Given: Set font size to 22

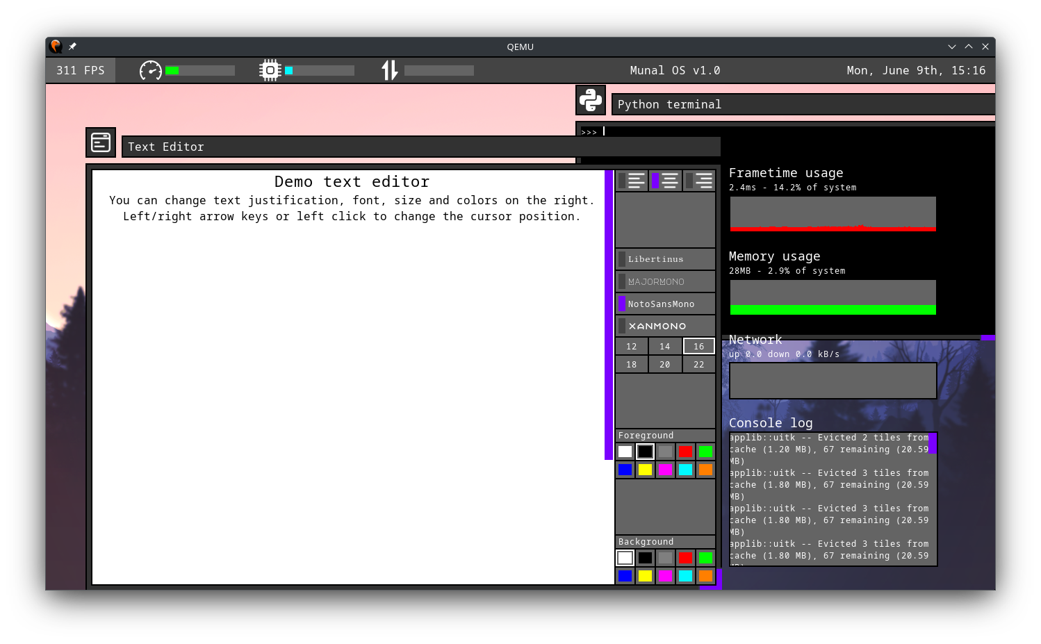Looking at the screenshot, I should pos(699,364).
